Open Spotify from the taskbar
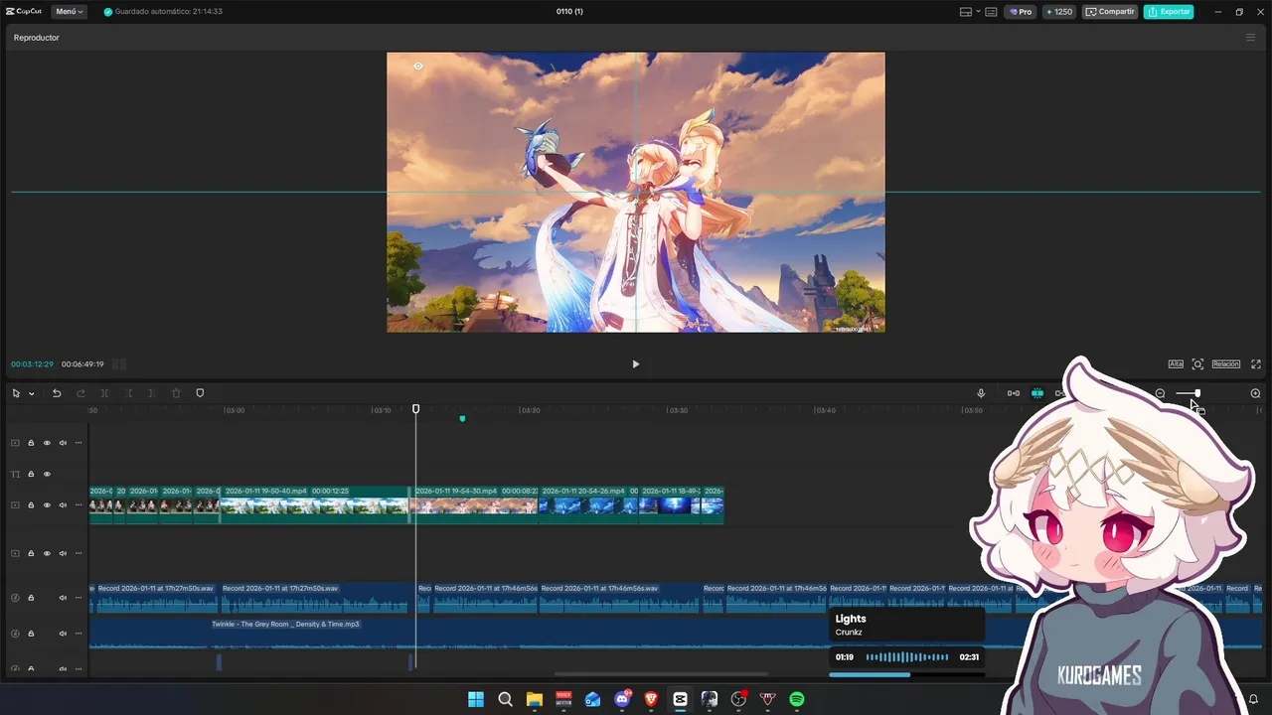The image size is (1272, 715). 797,699
